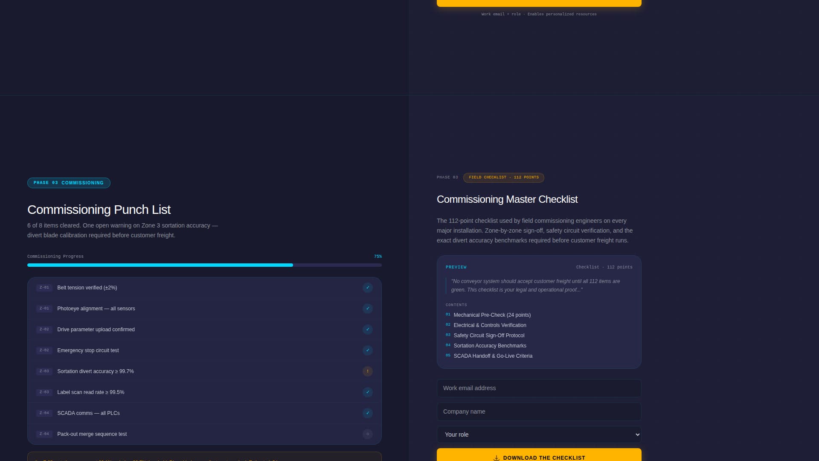Click Label scan read rate ≥ 99.5% text
Screen dimensions: 819x461
91,392
